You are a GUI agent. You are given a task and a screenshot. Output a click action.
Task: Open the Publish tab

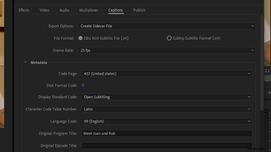click(139, 10)
